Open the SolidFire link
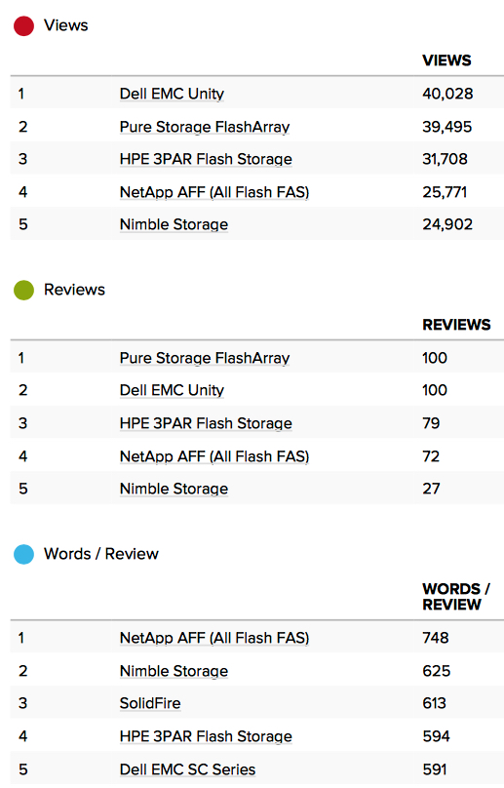This screenshot has width=504, height=788. click(x=150, y=703)
